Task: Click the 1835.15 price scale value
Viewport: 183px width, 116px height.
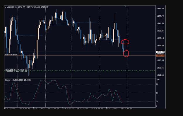Action: 160,38
